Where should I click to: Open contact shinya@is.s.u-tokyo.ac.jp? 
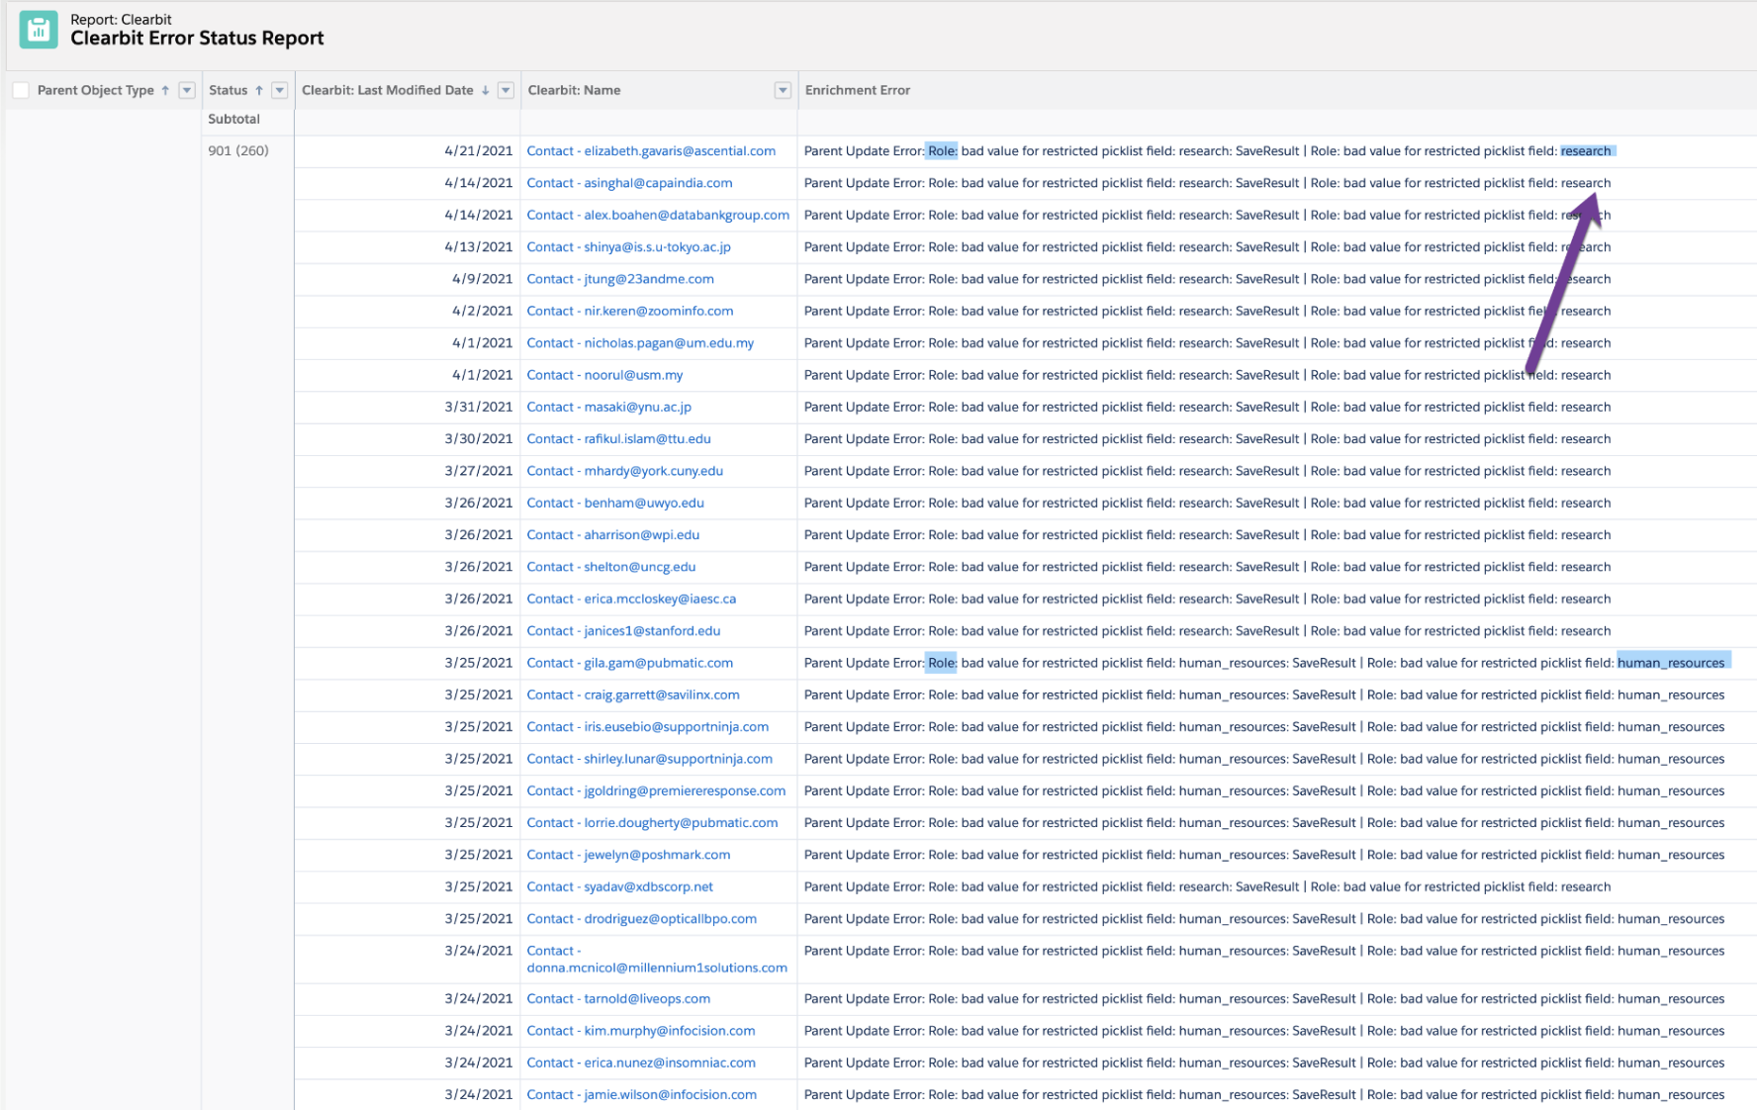click(628, 247)
